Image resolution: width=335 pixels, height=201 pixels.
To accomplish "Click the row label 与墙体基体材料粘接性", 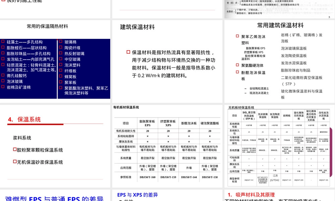I will [x=126, y=148].
